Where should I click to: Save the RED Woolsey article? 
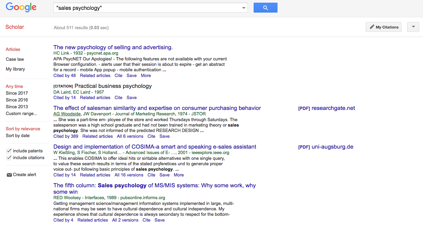(x=159, y=220)
